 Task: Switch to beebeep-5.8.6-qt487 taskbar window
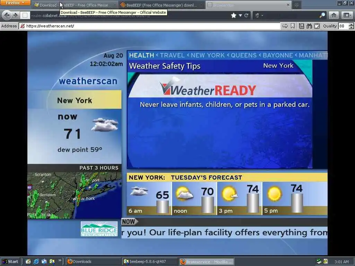(150, 261)
